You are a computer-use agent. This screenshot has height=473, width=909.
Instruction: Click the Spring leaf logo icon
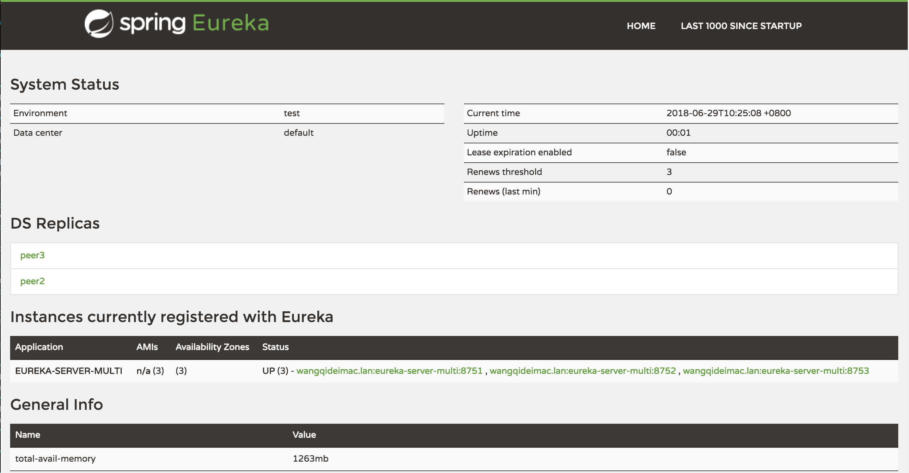pos(99,24)
